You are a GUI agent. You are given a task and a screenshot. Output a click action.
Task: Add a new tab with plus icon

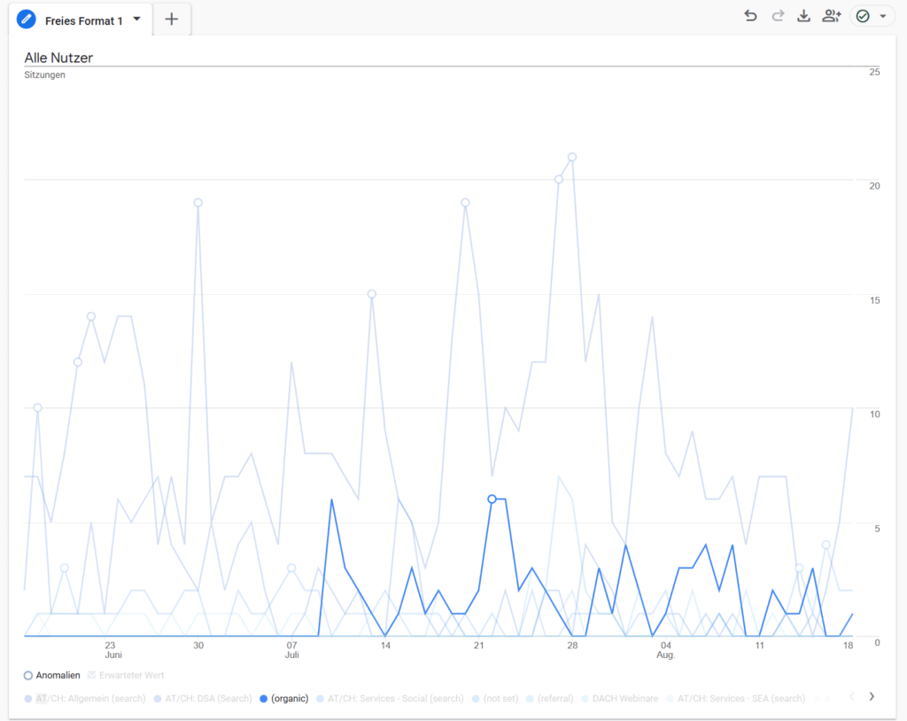coord(172,19)
